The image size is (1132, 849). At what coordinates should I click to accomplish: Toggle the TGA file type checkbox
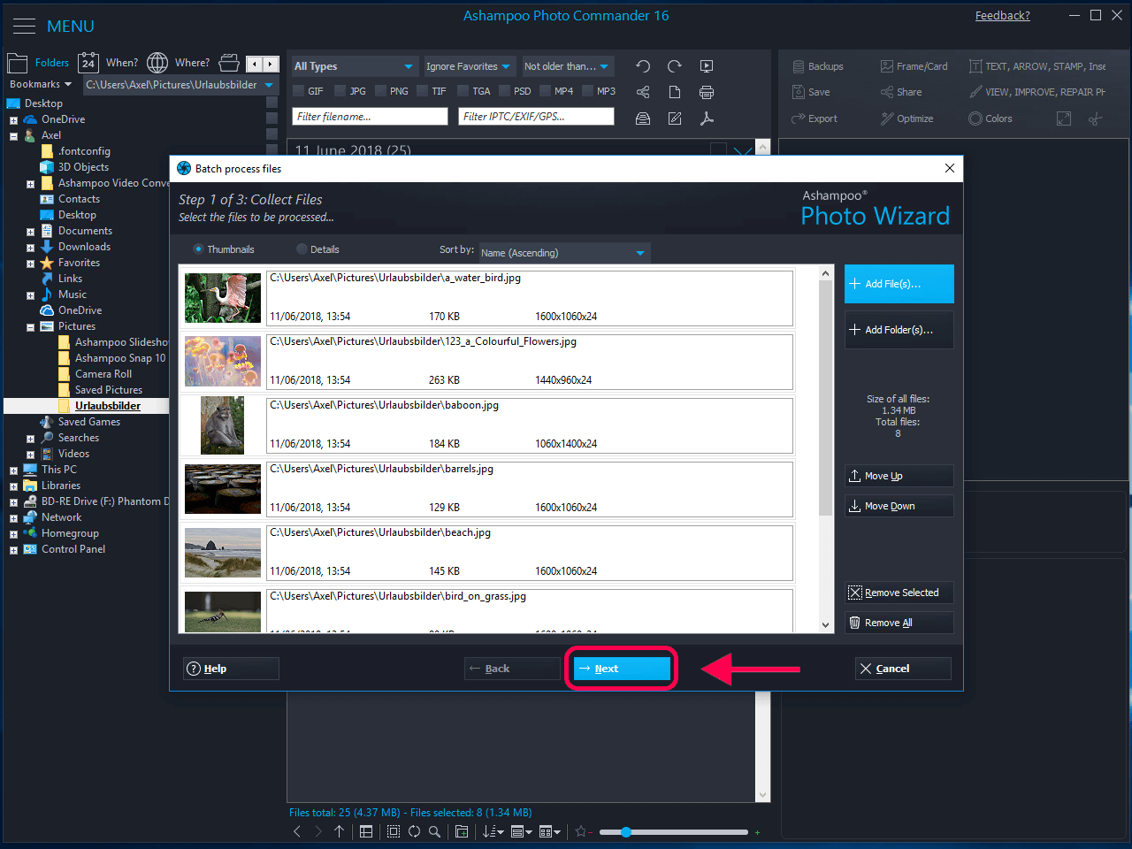463,91
